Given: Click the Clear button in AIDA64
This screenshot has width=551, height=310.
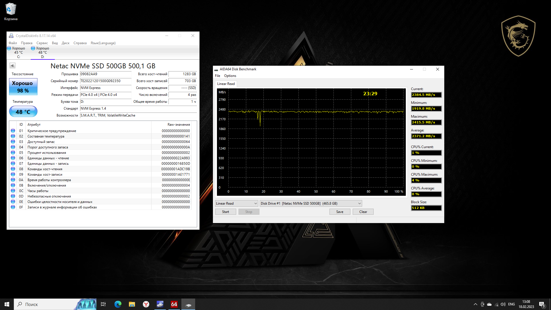Looking at the screenshot, I should click(x=363, y=212).
